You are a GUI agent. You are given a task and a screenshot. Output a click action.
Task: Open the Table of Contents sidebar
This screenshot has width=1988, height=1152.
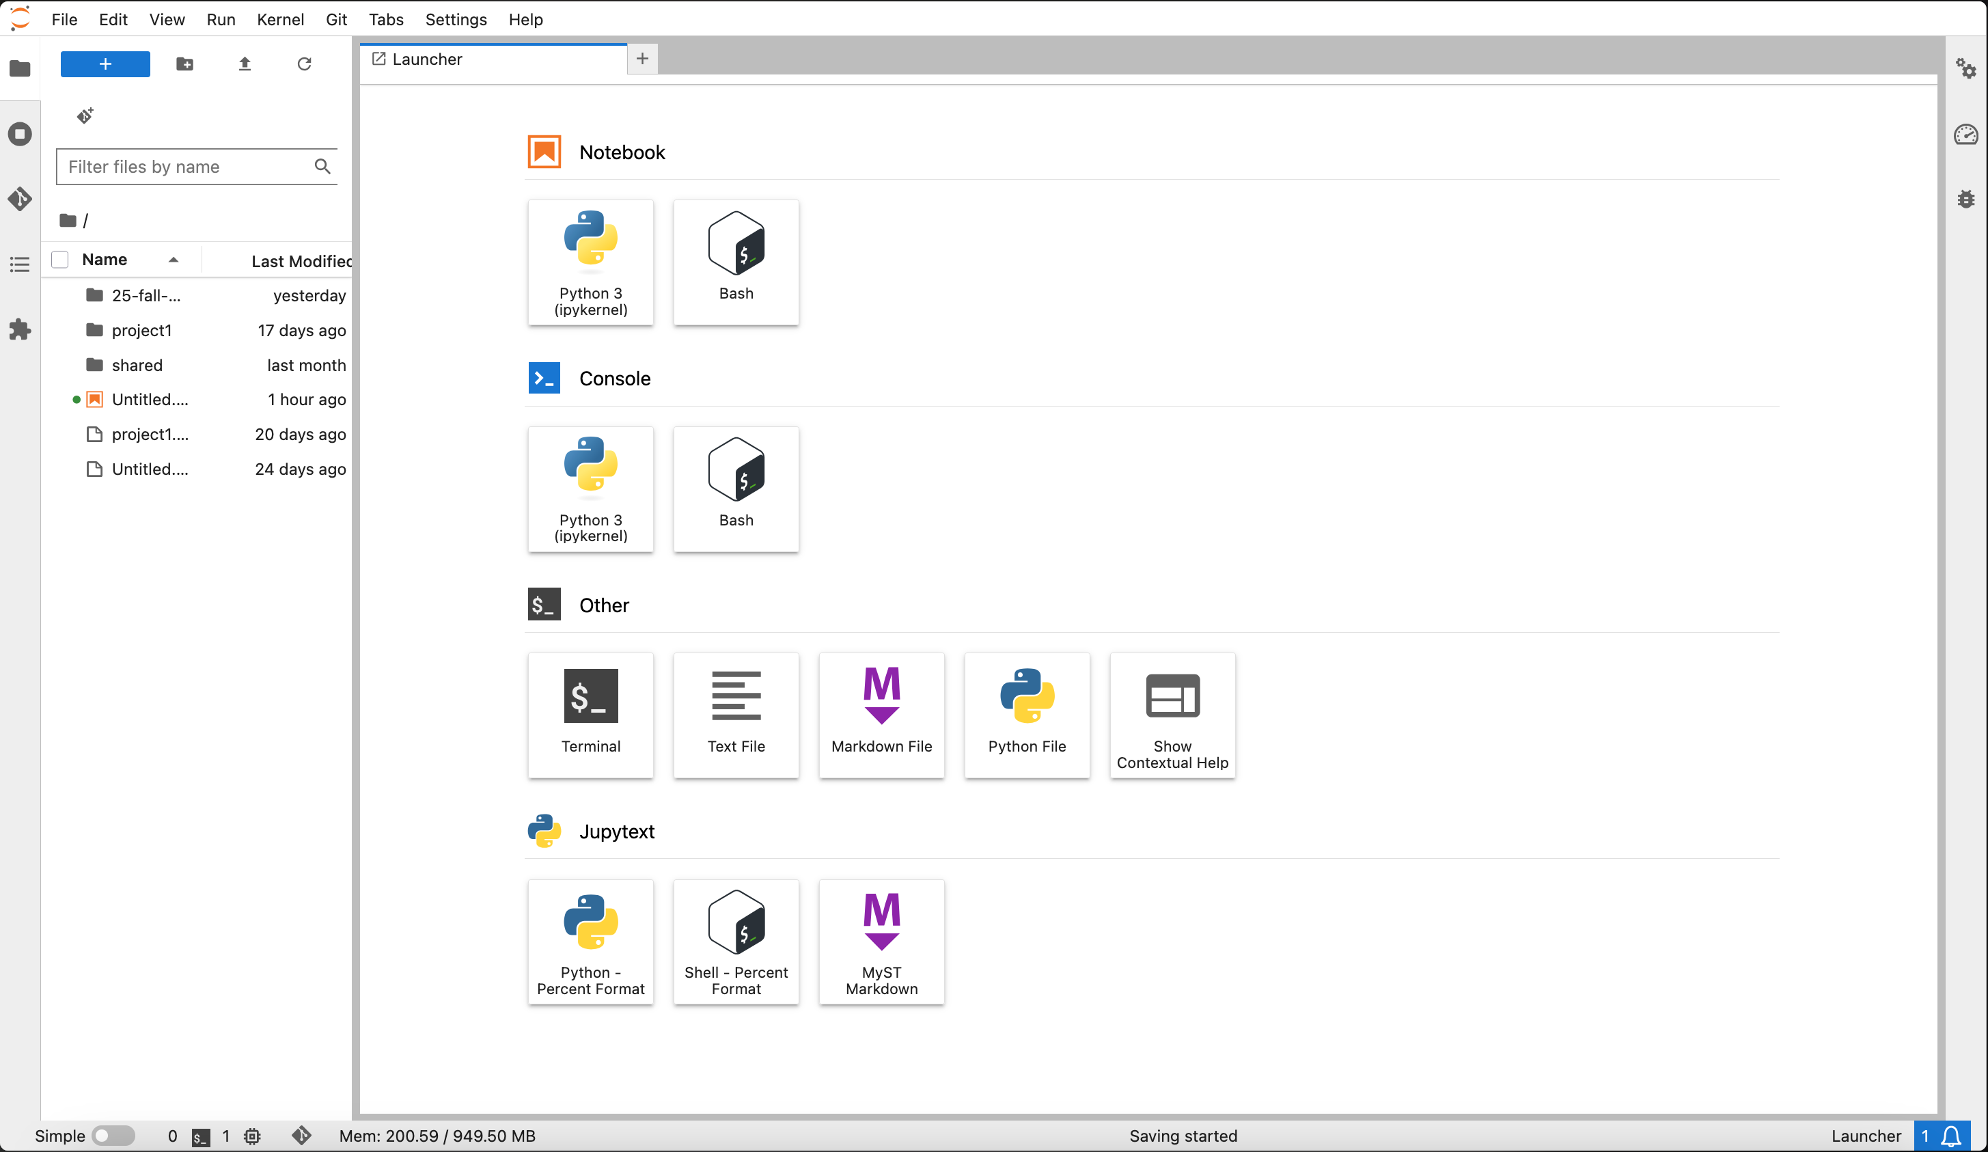(20, 264)
